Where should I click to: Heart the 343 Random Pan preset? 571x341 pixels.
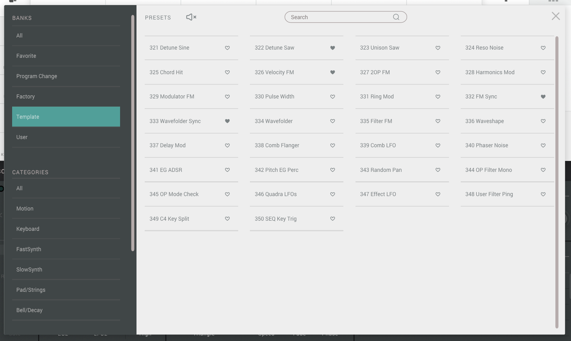coord(438,170)
